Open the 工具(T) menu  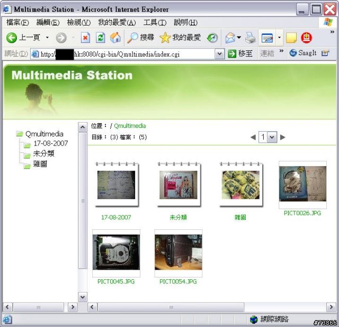[155, 22]
